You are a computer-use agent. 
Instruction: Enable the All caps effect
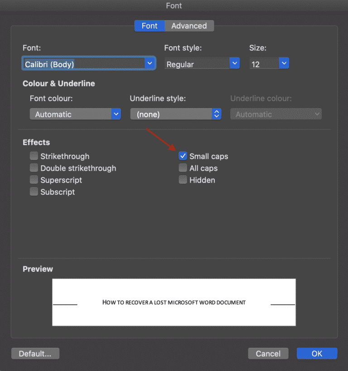click(183, 168)
